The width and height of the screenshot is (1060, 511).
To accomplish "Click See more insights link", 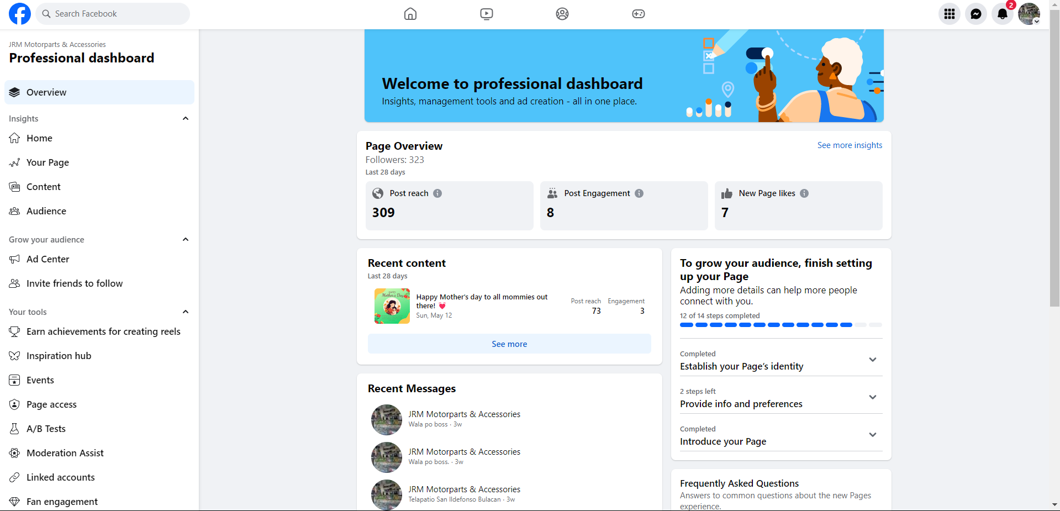I will pos(850,145).
